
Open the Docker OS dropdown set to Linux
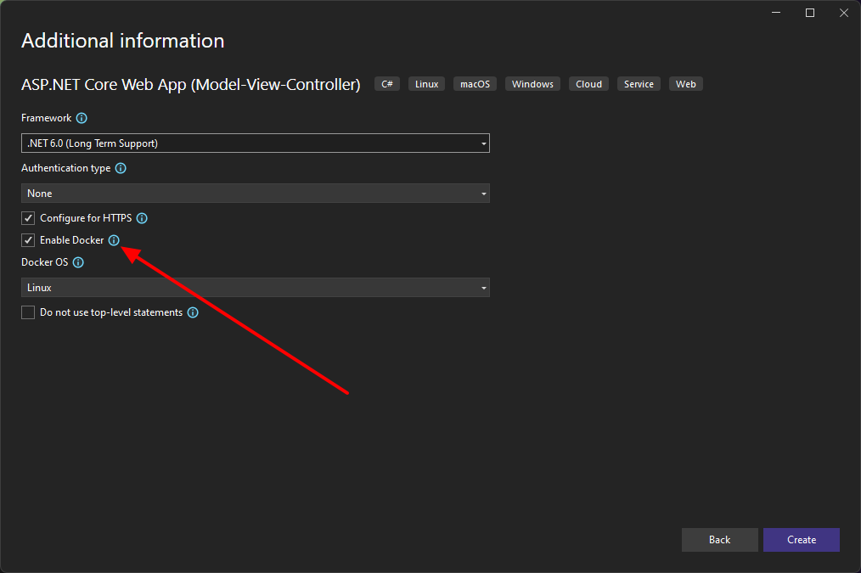click(256, 288)
